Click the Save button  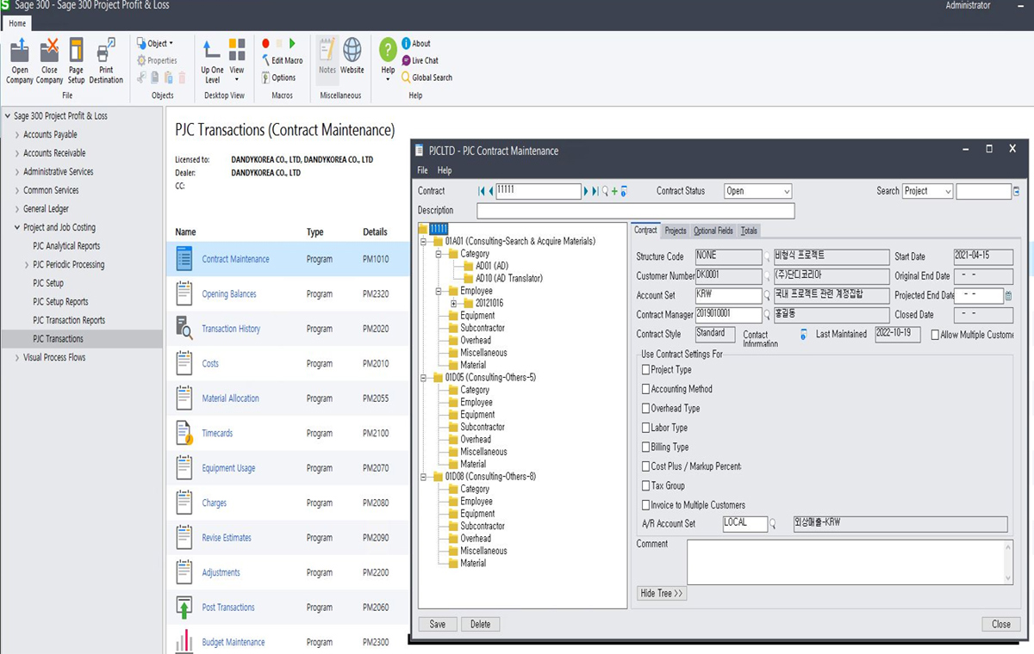[438, 624]
